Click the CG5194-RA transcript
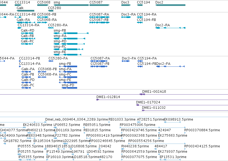228x161 pixels. pos(140,17)
